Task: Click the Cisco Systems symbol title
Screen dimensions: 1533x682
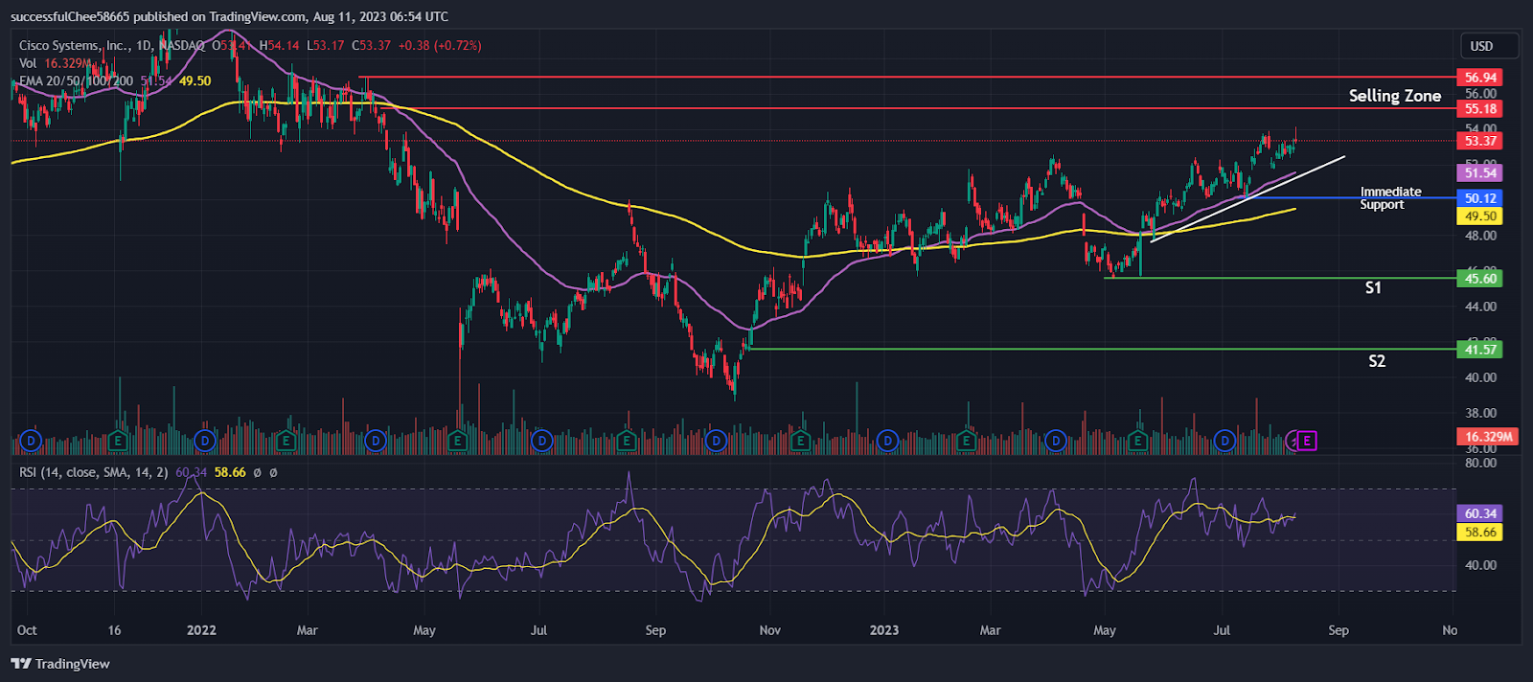Action: (112, 45)
